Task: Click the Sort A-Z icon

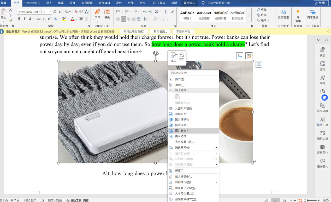Action: click(x=166, y=12)
